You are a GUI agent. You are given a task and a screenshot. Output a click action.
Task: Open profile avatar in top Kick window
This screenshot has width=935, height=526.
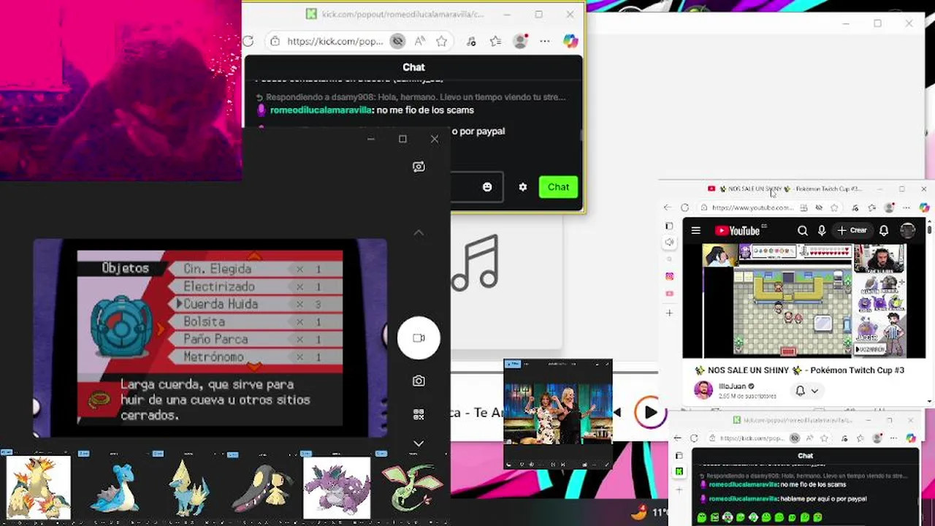[x=520, y=42]
